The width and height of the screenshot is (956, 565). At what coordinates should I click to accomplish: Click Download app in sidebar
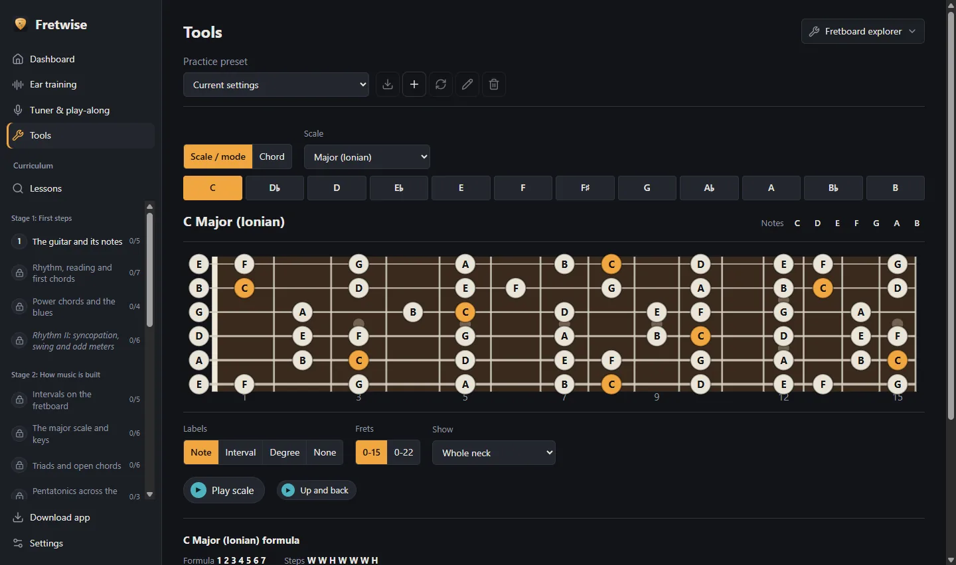tap(80, 517)
